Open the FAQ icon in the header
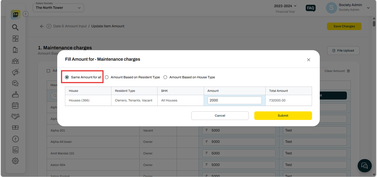The width and height of the screenshot is (377, 177). (x=310, y=8)
